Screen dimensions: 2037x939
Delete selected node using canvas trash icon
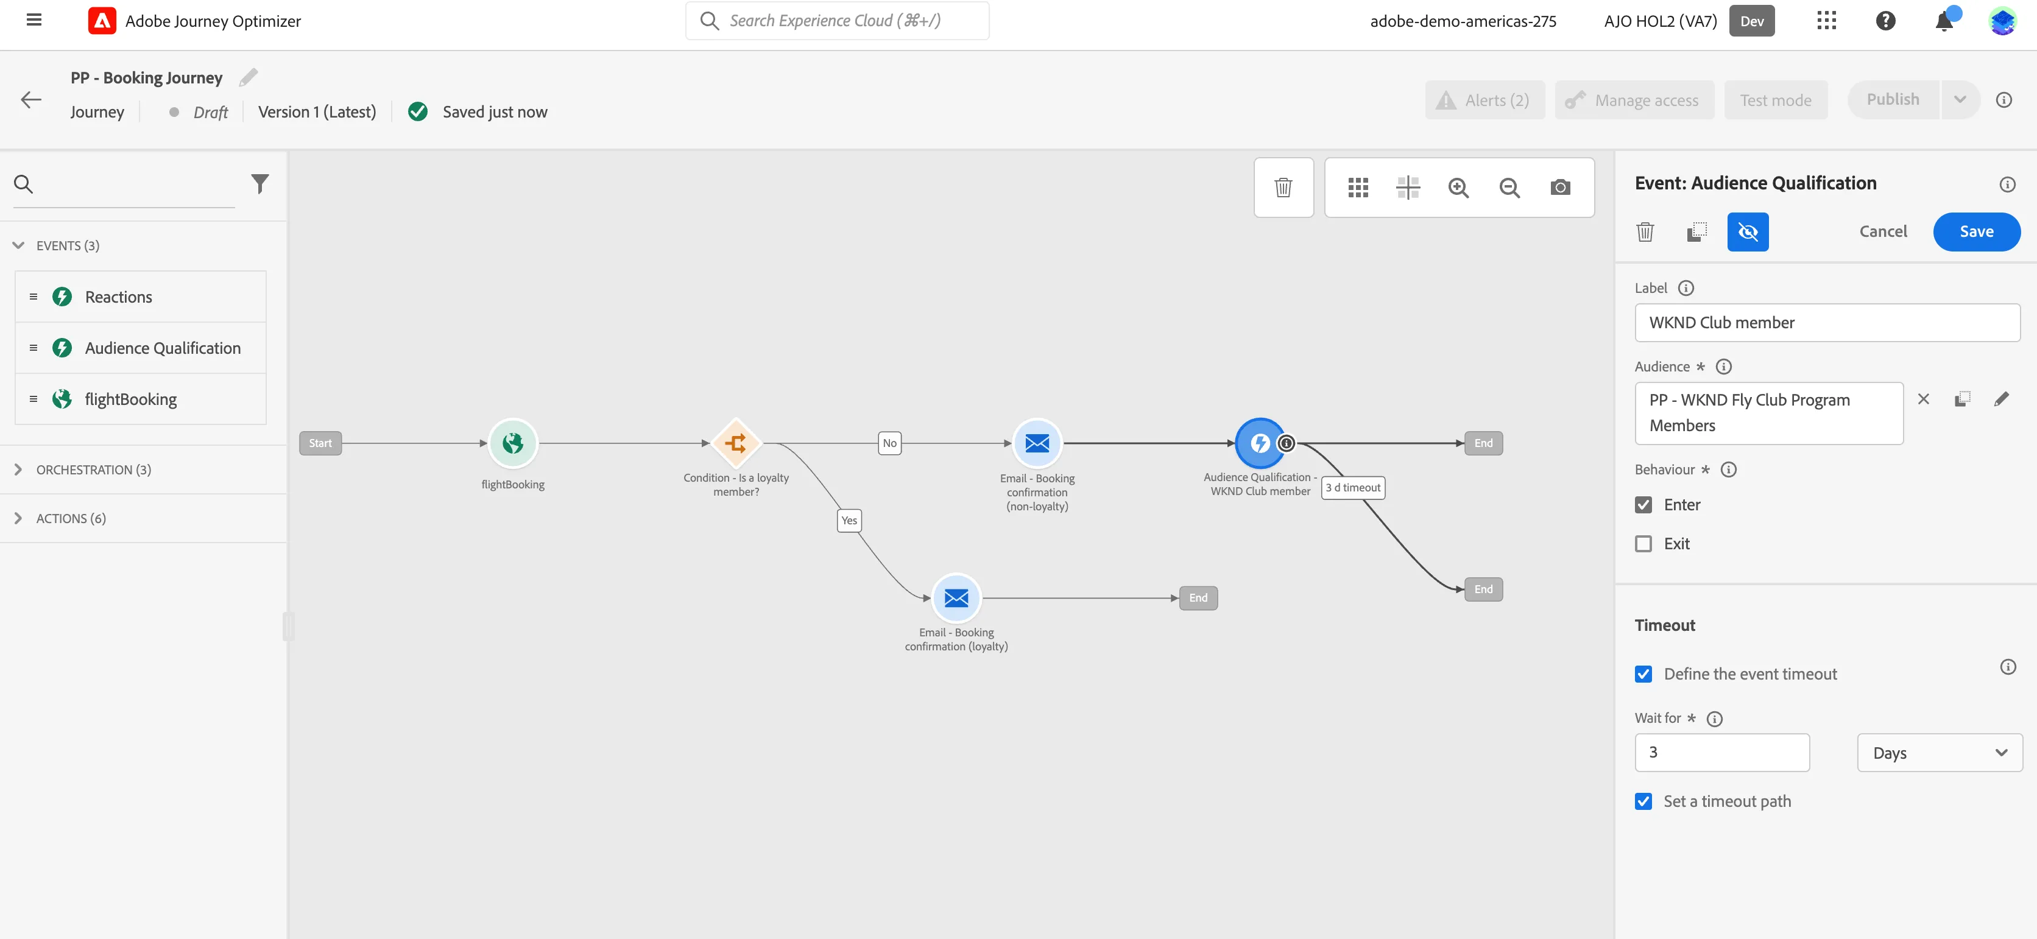click(1283, 188)
